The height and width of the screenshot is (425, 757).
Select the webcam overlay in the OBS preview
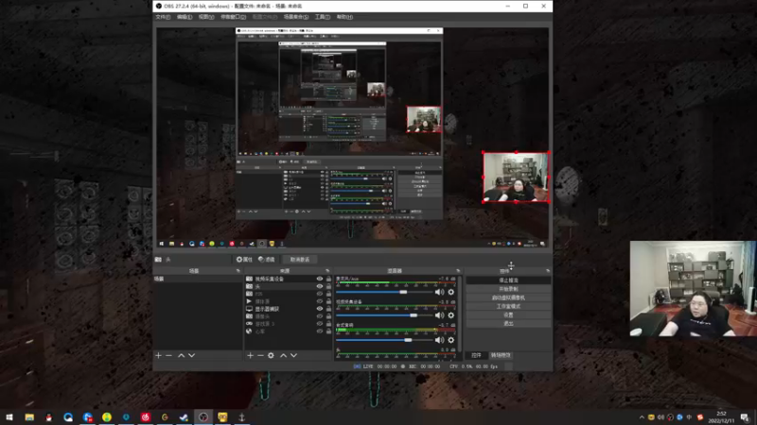pos(516,177)
